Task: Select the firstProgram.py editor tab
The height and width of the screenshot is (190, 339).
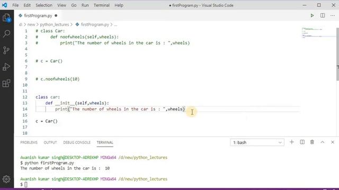Action: tap(38, 15)
